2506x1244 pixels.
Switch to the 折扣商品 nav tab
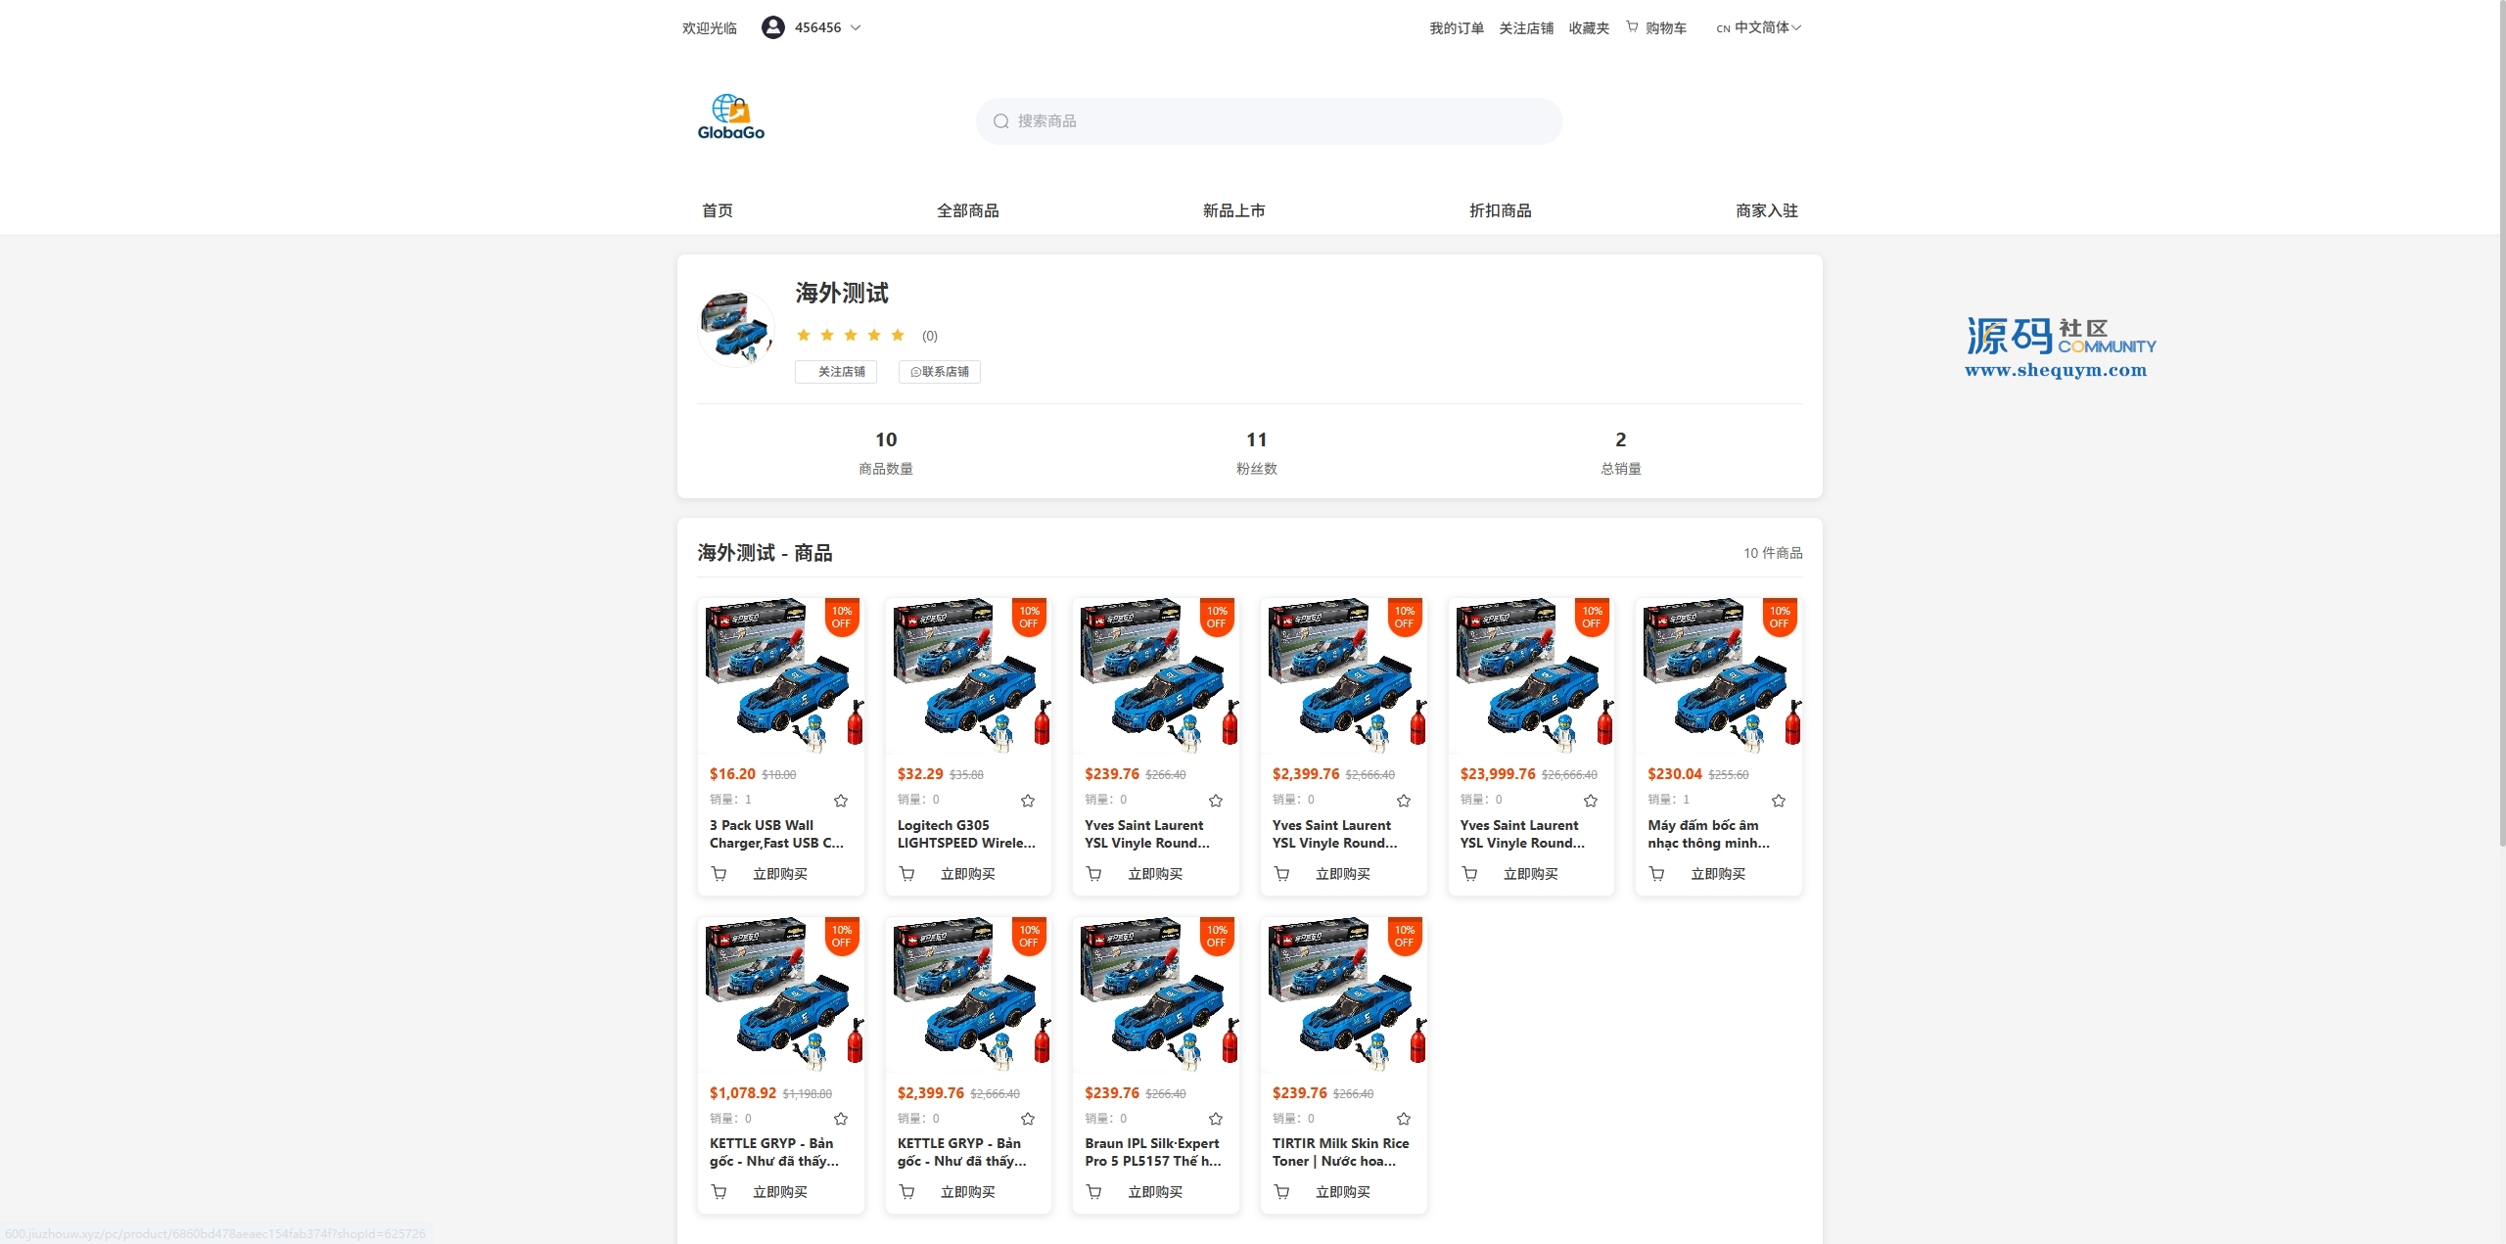coord(1500,210)
